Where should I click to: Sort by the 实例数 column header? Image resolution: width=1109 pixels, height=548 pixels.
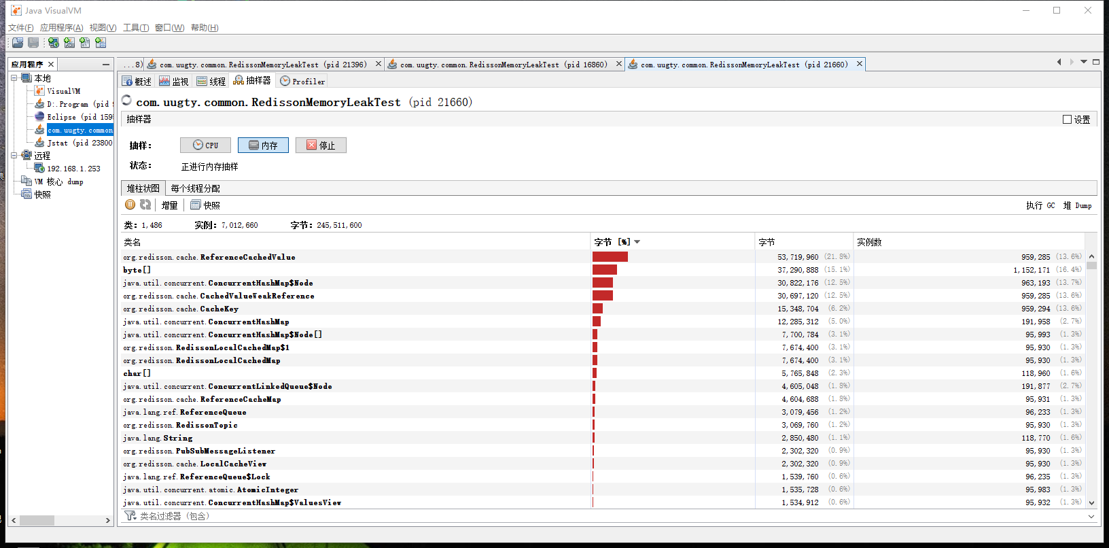(x=969, y=242)
